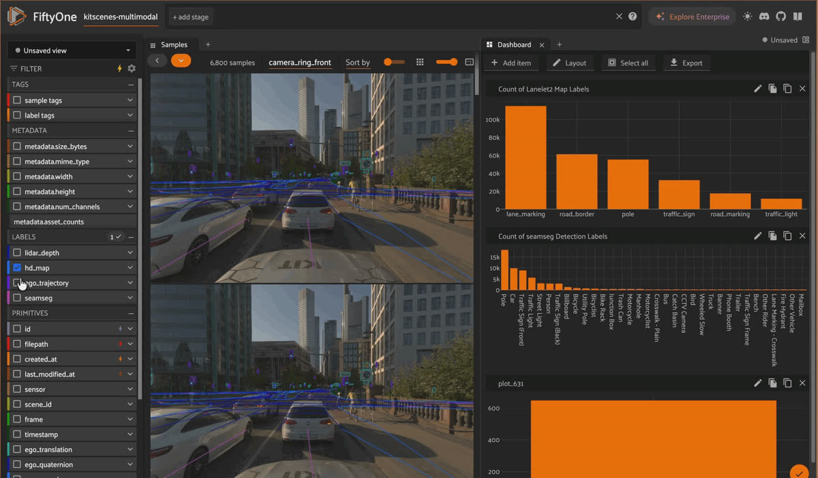Open the FiftyOne logo home
818x478 pixels.
[x=17, y=16]
